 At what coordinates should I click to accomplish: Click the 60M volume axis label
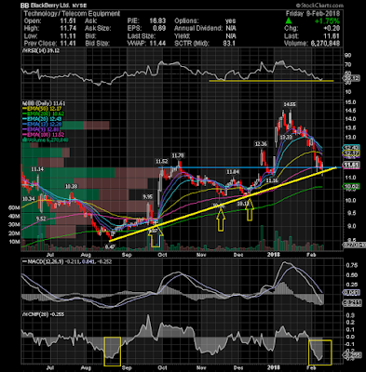pyautogui.click(x=14, y=207)
